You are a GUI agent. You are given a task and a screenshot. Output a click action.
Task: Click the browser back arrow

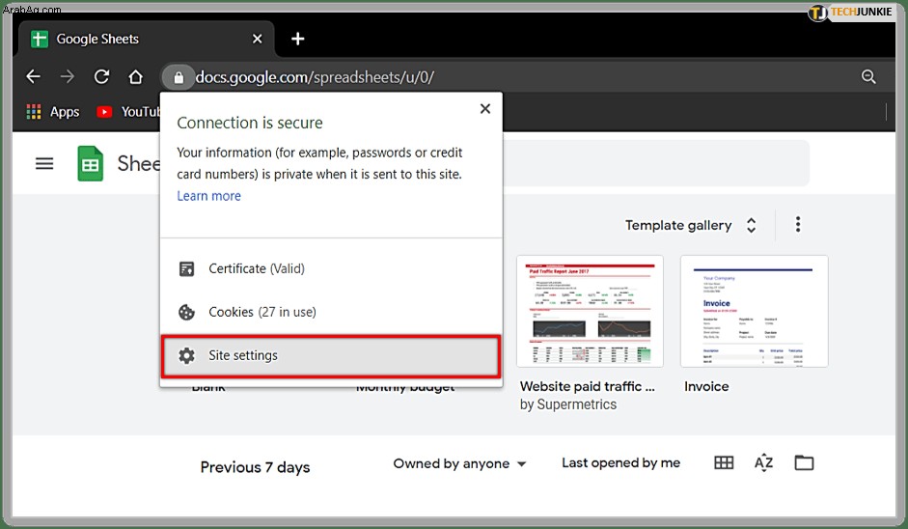click(34, 76)
